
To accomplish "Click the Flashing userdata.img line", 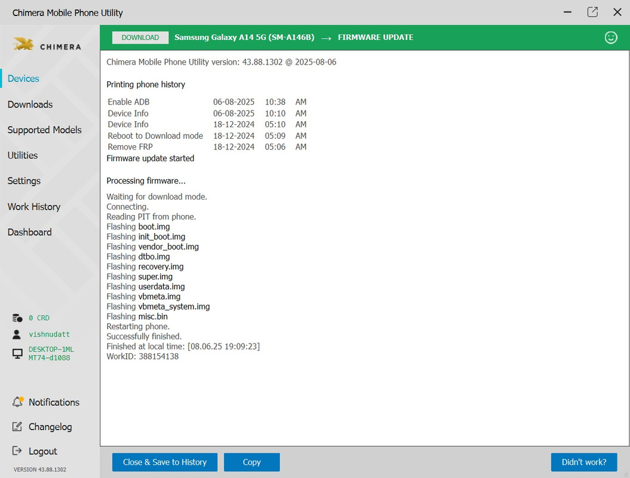I will [x=146, y=287].
